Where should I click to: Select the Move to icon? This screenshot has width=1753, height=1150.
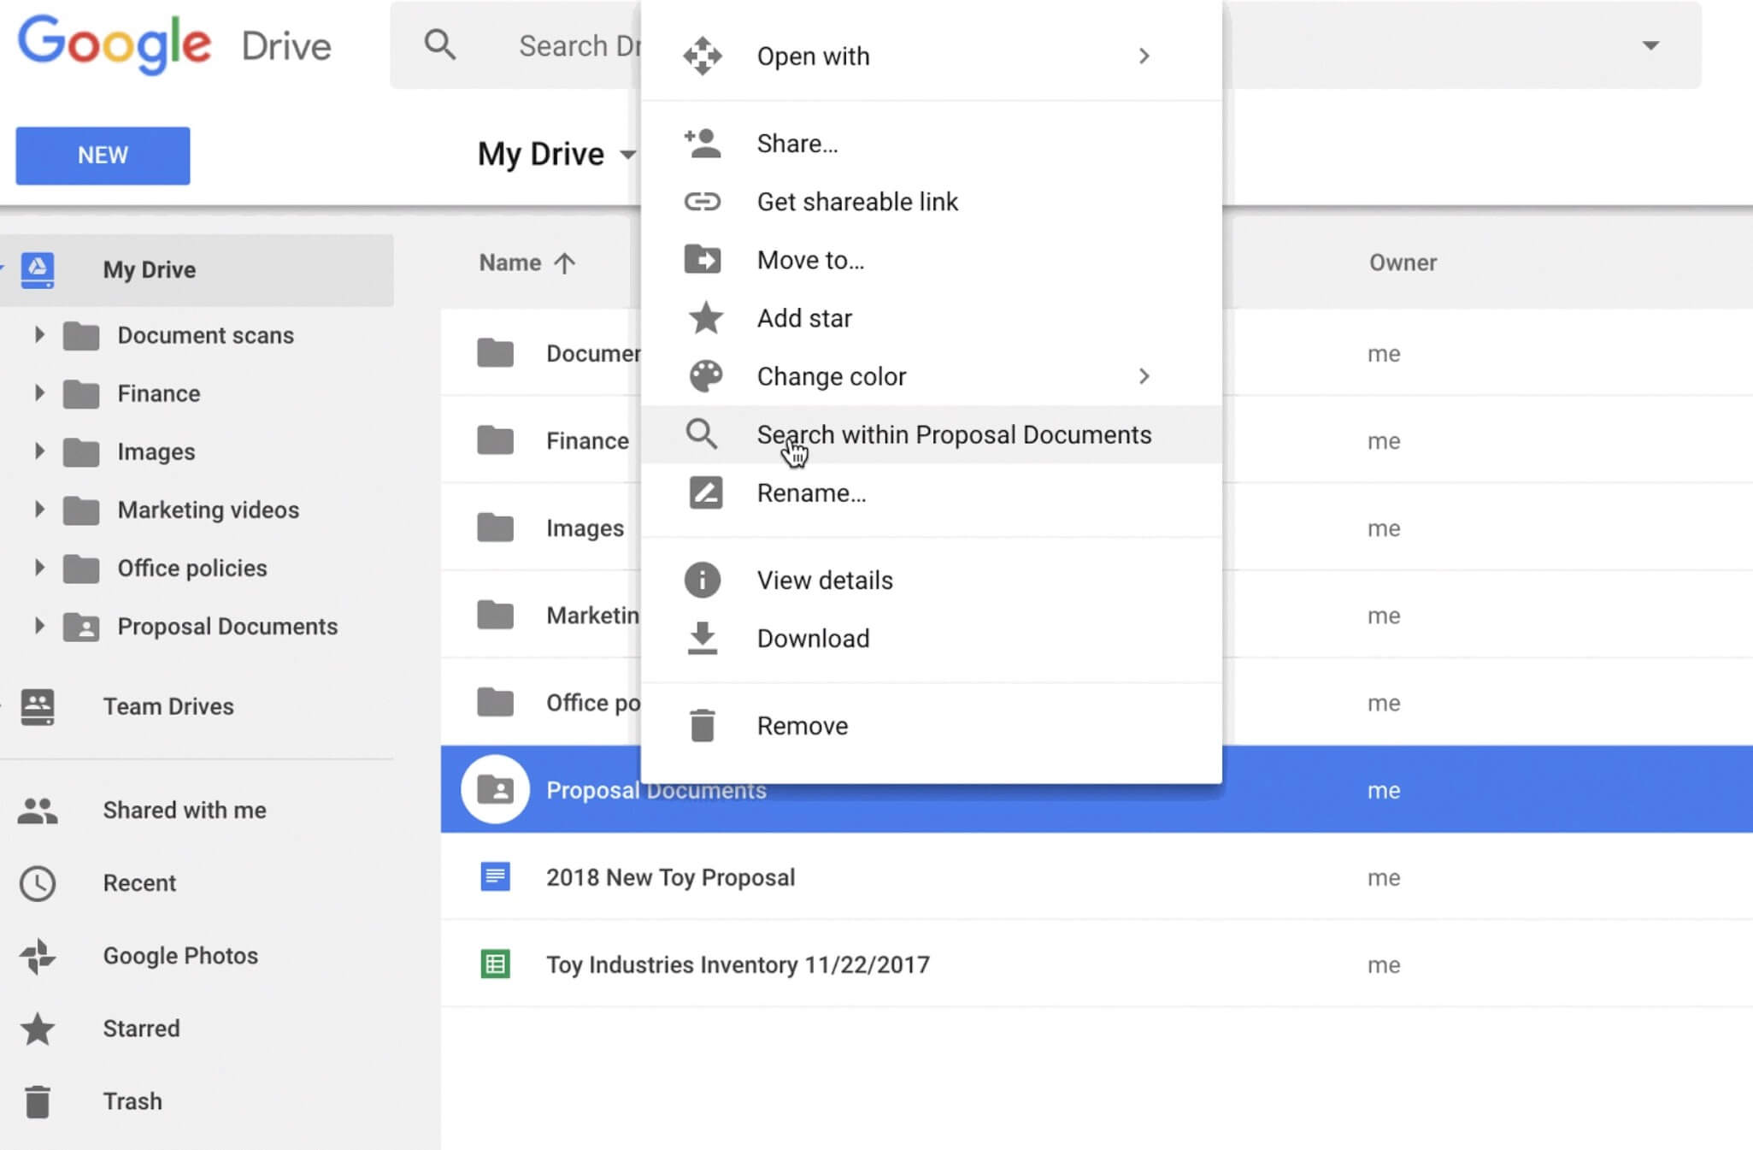(x=703, y=259)
